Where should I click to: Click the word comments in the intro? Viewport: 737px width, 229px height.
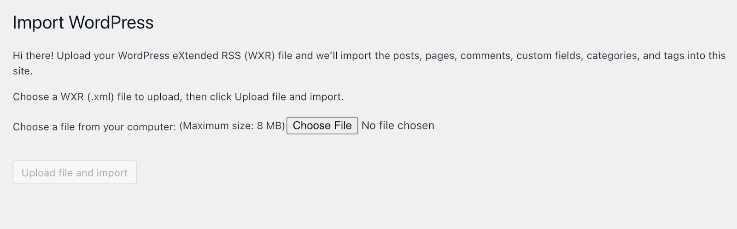click(485, 56)
